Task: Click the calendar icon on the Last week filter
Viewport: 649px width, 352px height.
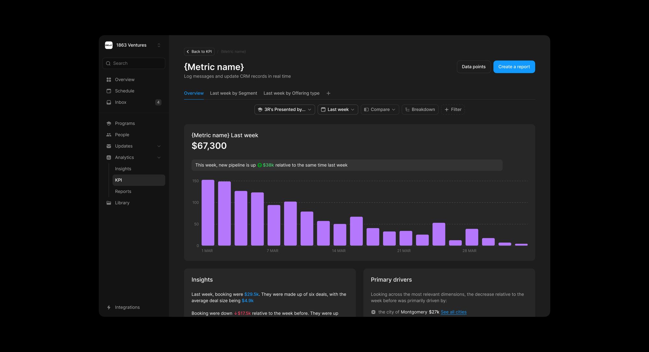Action: click(x=323, y=110)
